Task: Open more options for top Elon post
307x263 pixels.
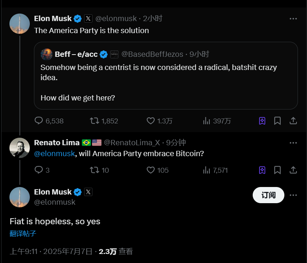Action: click(293, 18)
